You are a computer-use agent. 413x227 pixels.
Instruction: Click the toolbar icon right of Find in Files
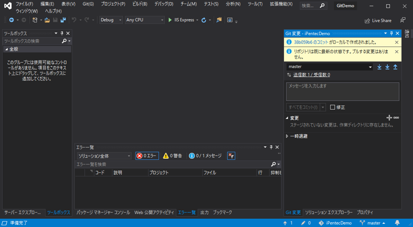coord(230,20)
